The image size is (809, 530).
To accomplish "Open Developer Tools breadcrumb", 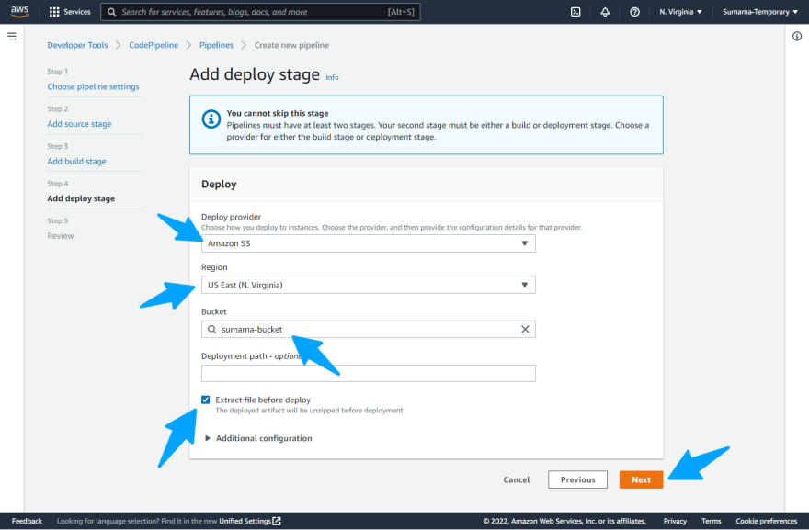I will (77, 45).
